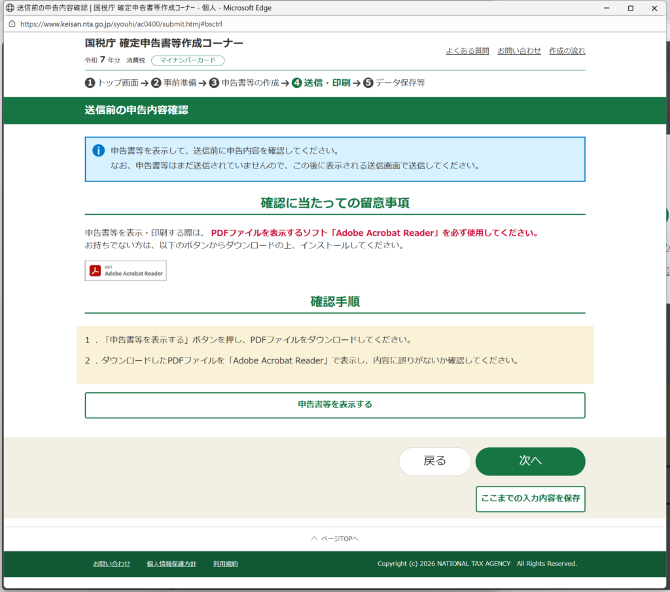Maximize the Microsoft Edge window

pos(630,8)
